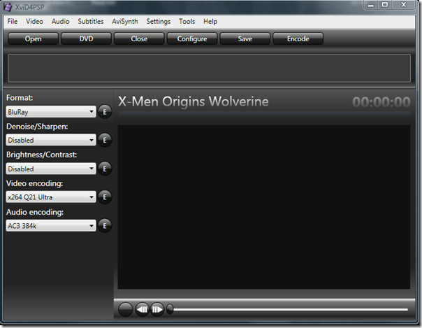The width and height of the screenshot is (422, 328).
Task: Click the thin progress bar under title
Action: click(x=264, y=113)
